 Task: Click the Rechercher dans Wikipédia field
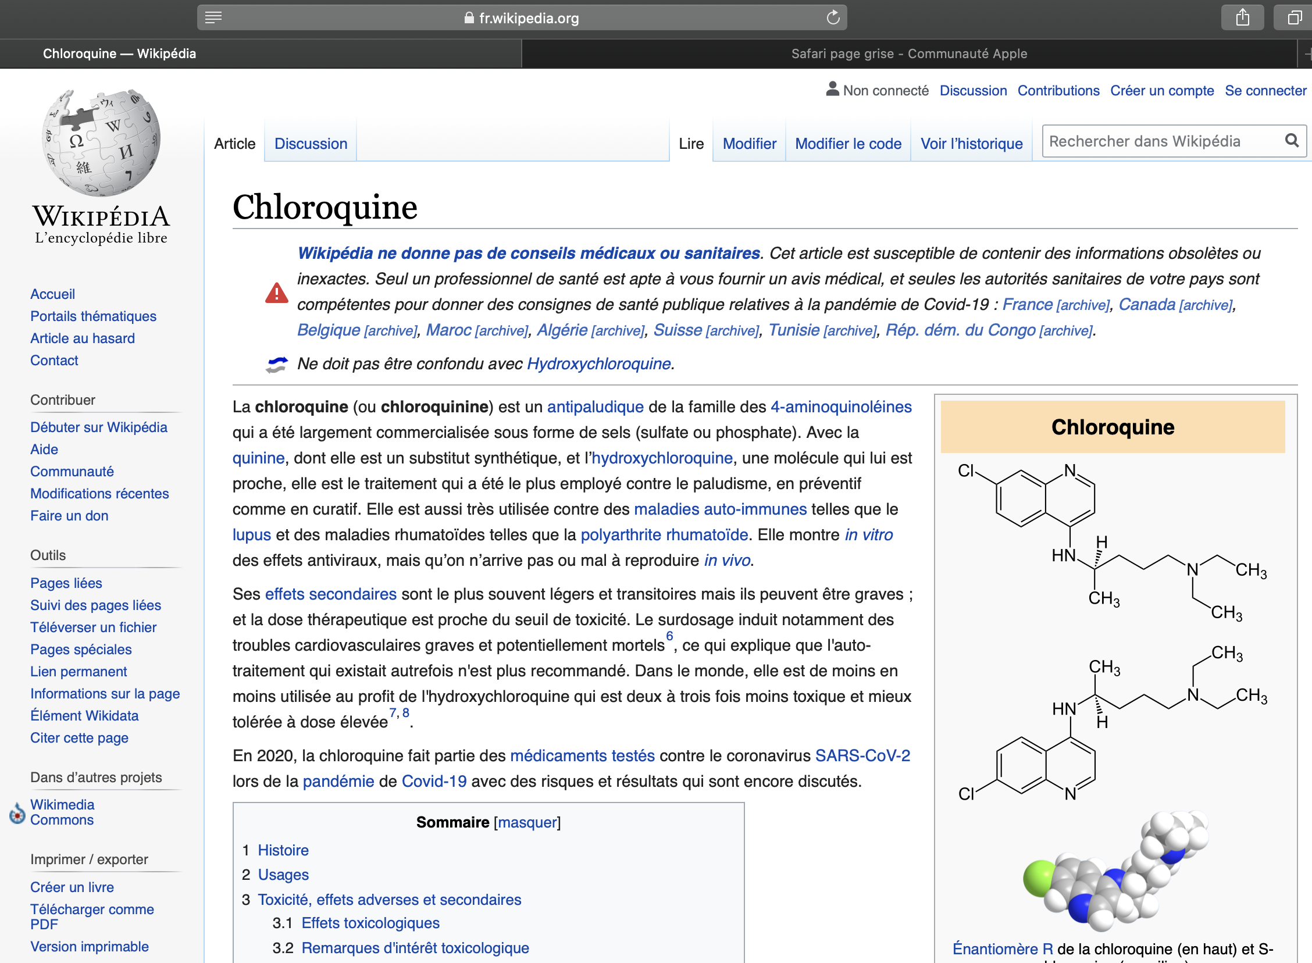point(1160,141)
